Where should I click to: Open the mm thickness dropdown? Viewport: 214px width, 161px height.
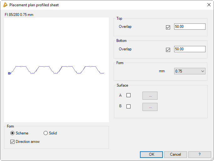point(190,71)
